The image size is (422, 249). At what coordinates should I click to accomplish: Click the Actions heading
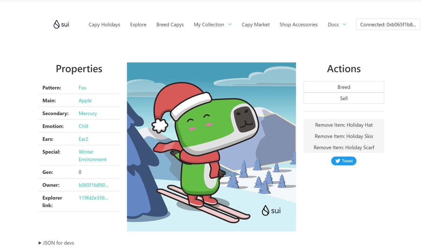[x=344, y=69]
